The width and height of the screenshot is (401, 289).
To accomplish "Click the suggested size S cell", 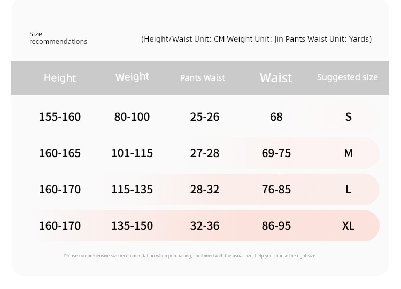I will 348,117.
